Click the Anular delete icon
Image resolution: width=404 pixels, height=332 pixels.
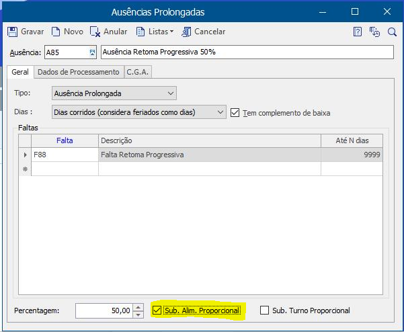[95, 32]
